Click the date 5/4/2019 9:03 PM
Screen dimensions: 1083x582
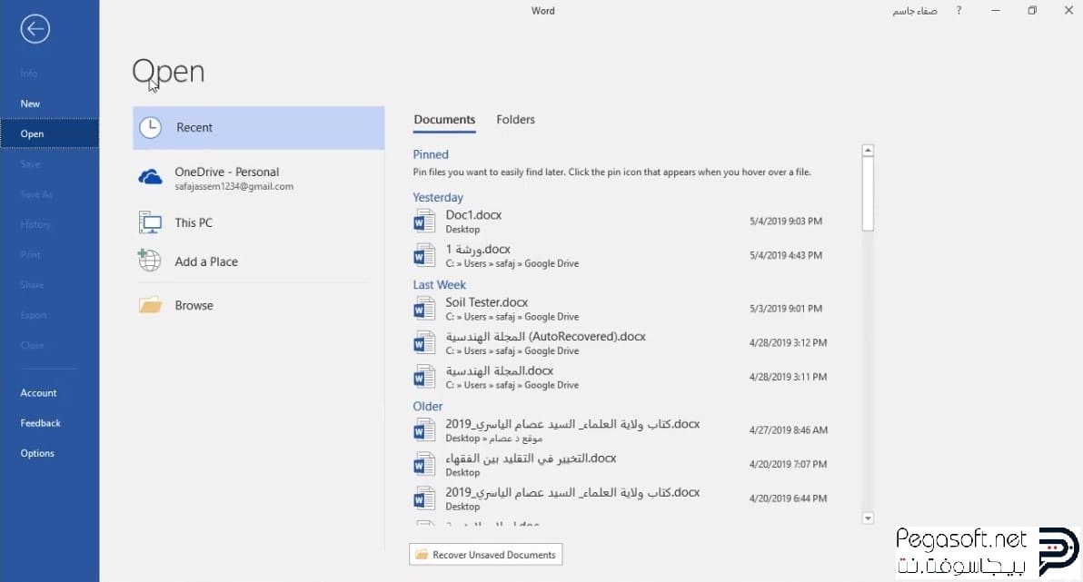click(x=785, y=222)
